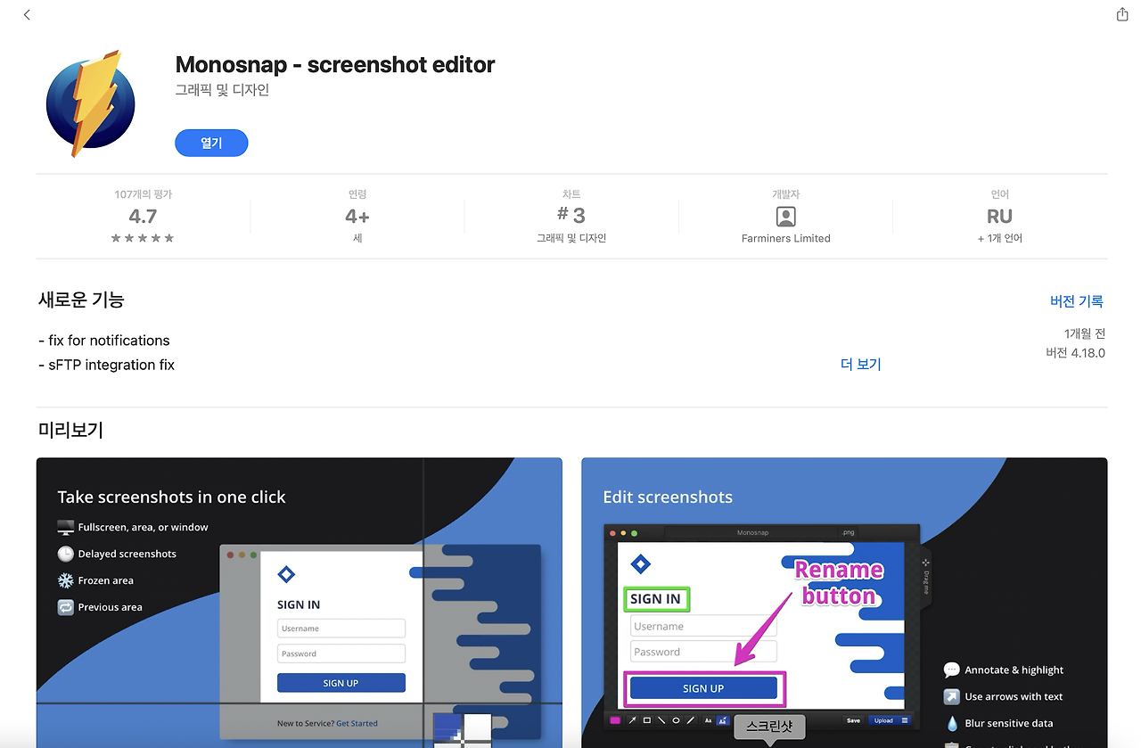Select the 107개의 평가 ratings heading

pyautogui.click(x=143, y=194)
